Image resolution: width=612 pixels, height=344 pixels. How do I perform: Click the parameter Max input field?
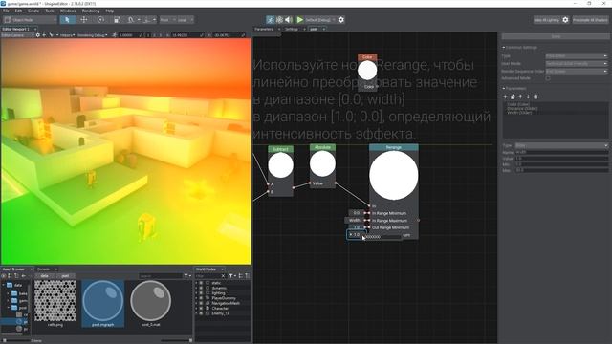tap(561, 170)
